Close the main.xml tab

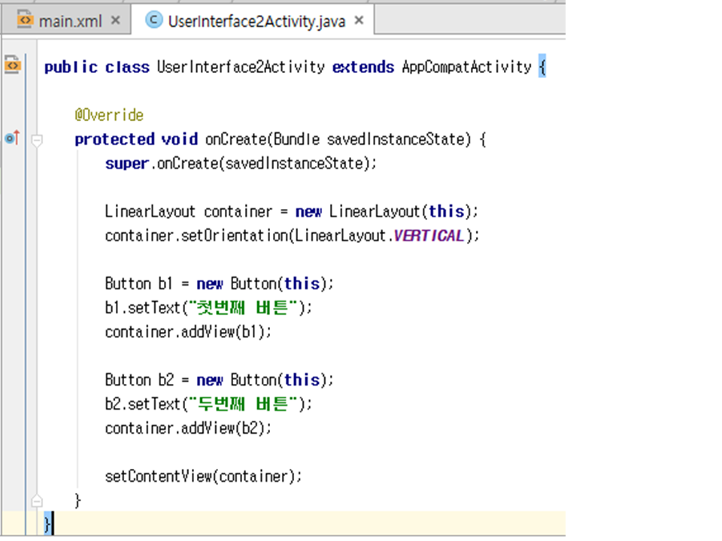click(115, 20)
